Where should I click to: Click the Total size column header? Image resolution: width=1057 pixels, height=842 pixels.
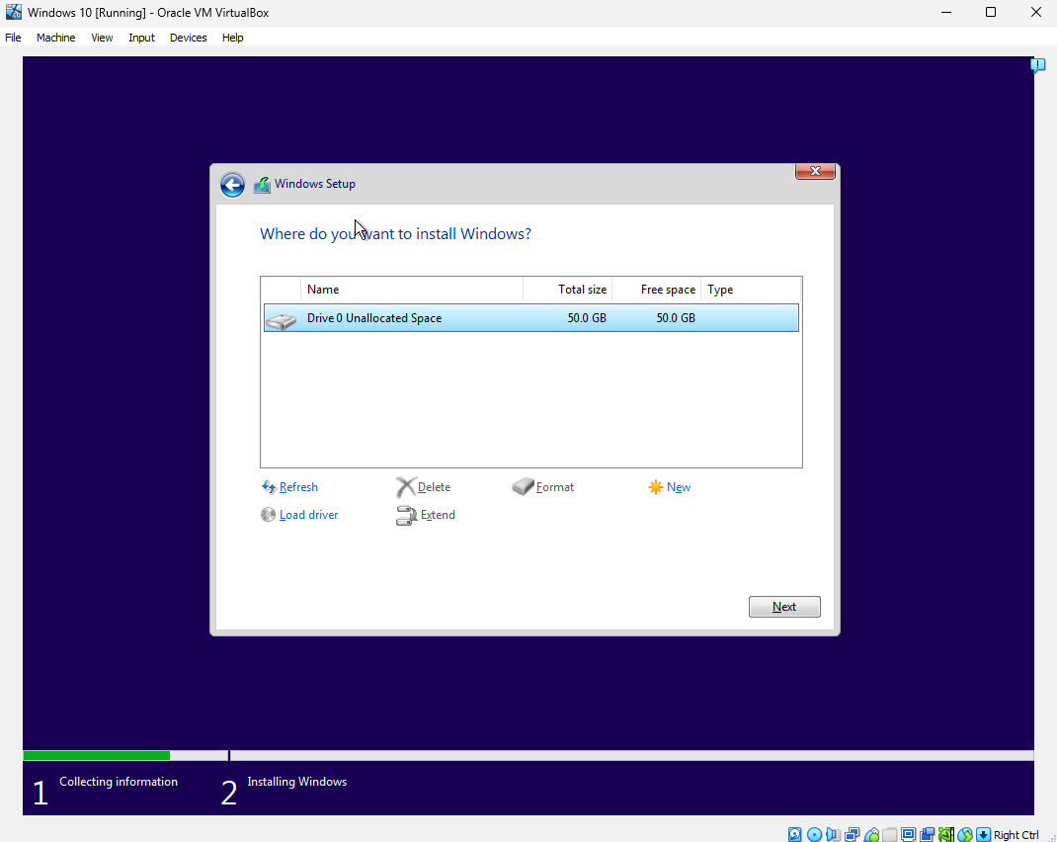pyautogui.click(x=568, y=290)
